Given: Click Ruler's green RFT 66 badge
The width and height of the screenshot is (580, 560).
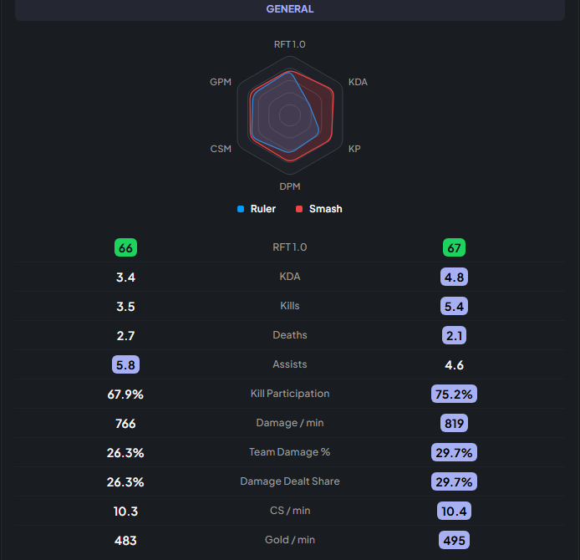Looking at the screenshot, I should [125, 247].
